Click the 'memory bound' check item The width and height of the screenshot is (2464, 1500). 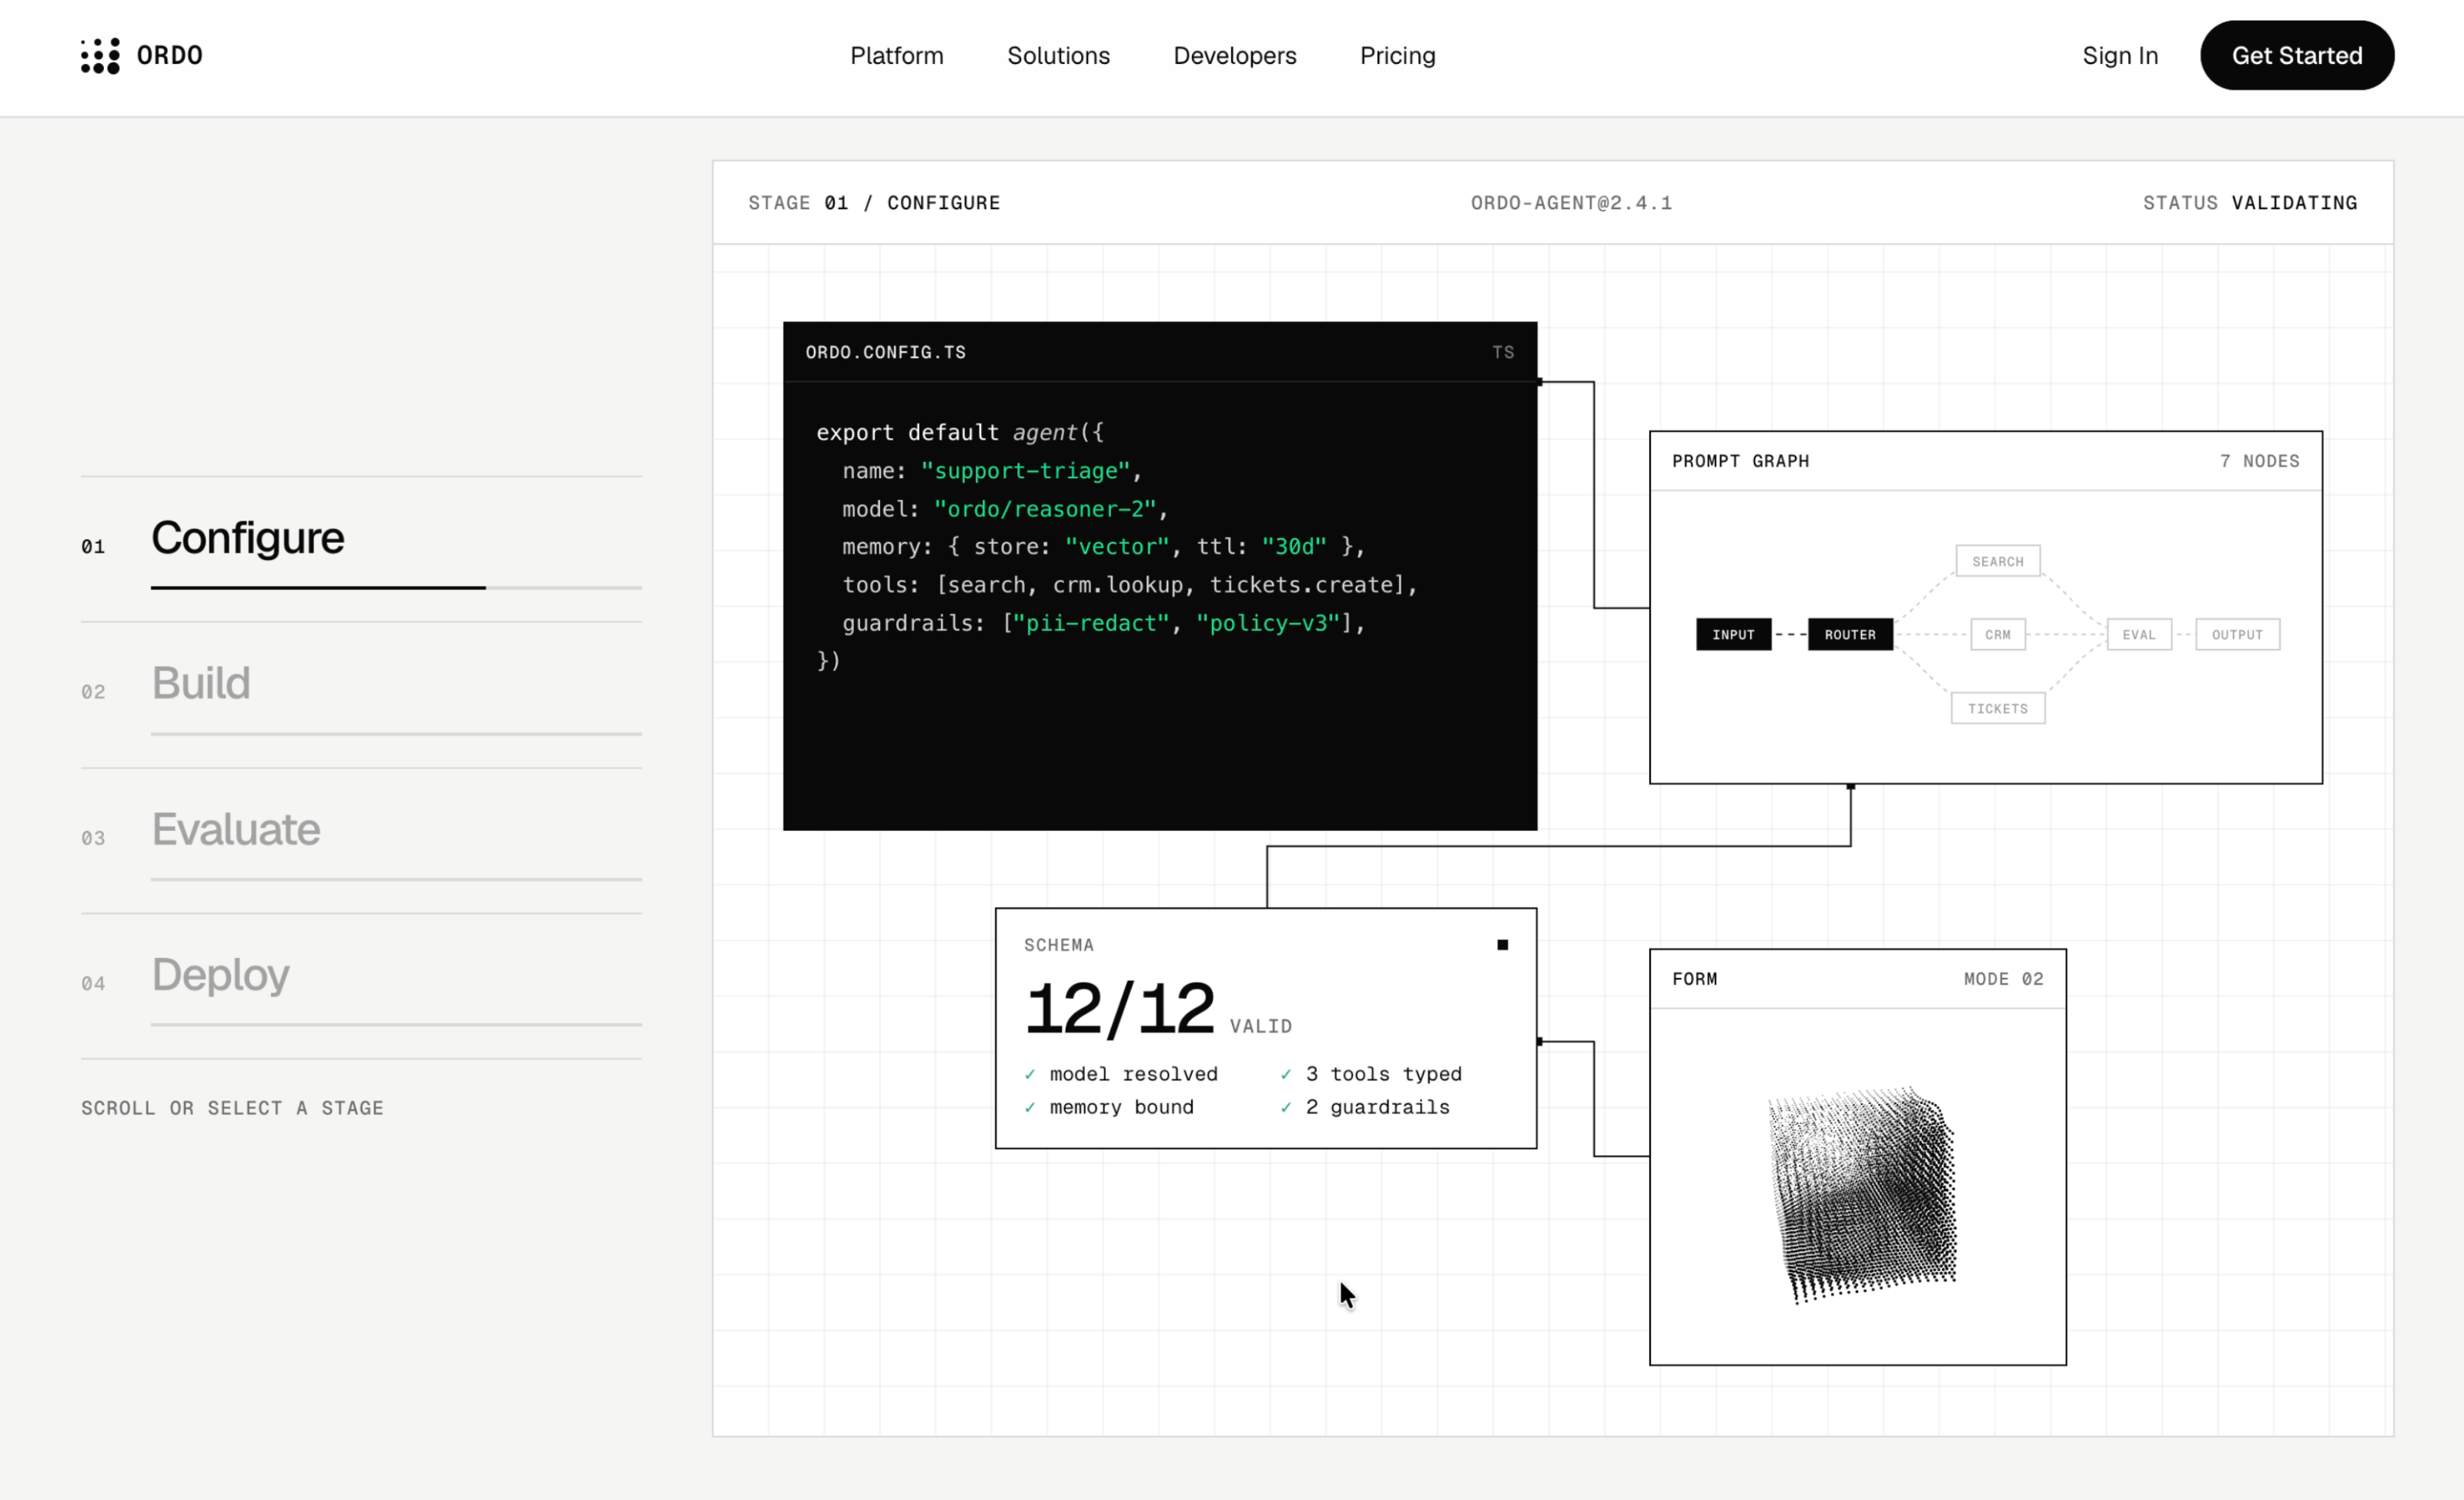coord(1109,1107)
